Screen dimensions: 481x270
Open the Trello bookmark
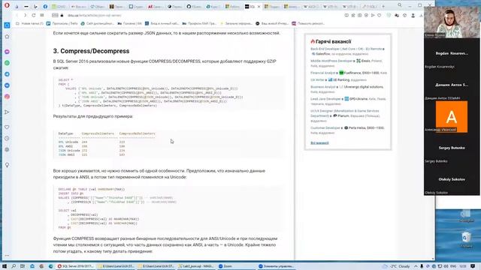(x=62, y=23)
